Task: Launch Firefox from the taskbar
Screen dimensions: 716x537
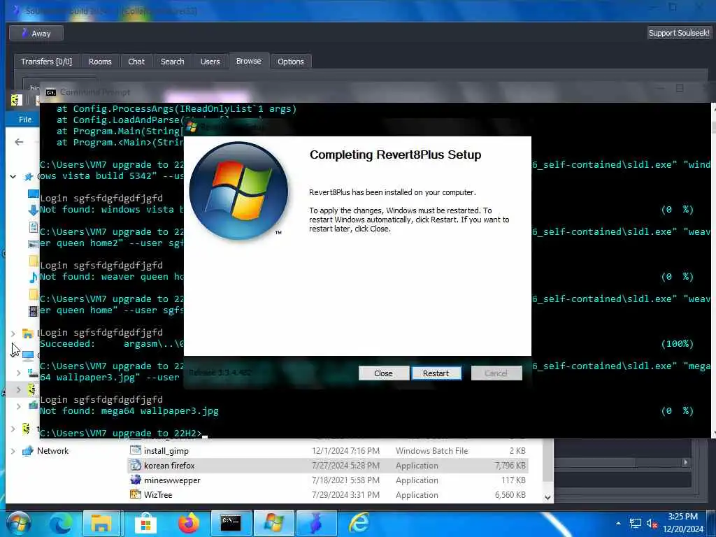Action: pos(188,523)
